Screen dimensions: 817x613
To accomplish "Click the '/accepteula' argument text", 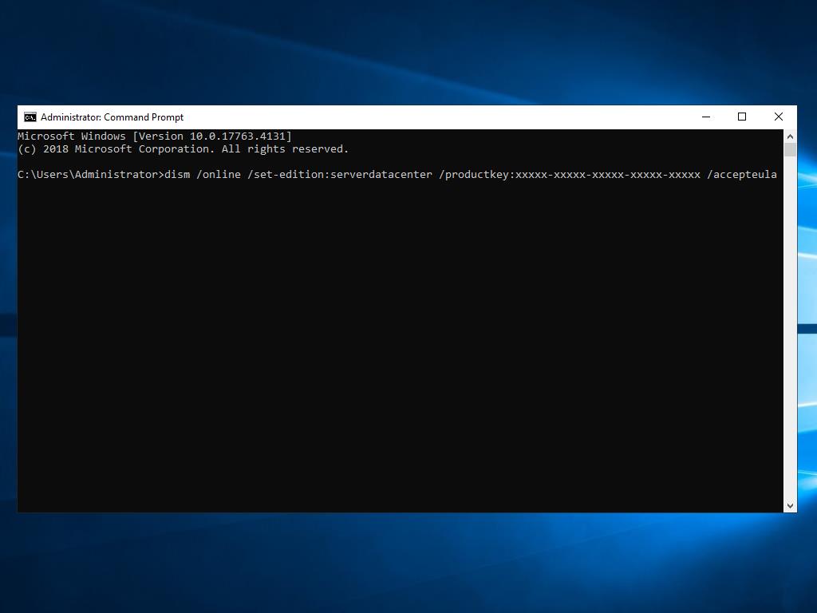I will pos(742,175).
